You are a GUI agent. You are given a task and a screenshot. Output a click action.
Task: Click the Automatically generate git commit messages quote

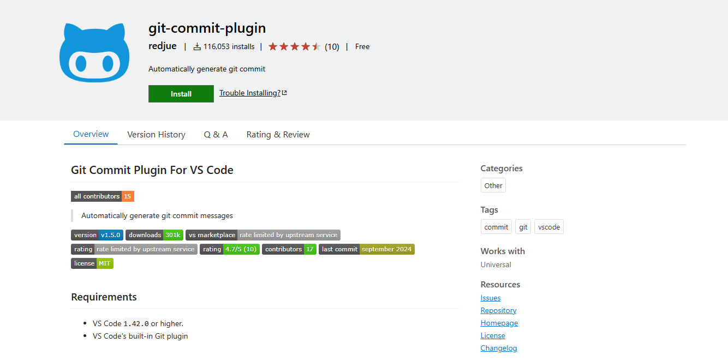157,215
